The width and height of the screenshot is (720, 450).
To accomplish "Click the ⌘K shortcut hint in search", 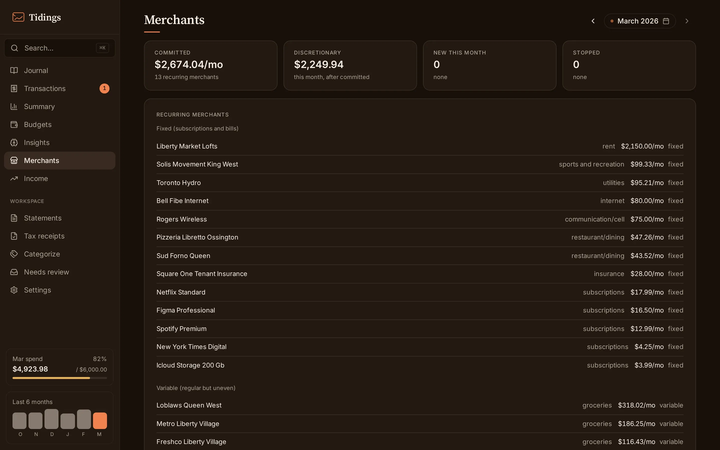I will 102,48.
